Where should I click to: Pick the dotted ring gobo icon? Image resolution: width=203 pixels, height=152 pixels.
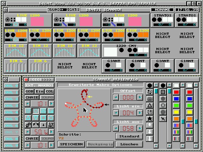pos(163,105)
